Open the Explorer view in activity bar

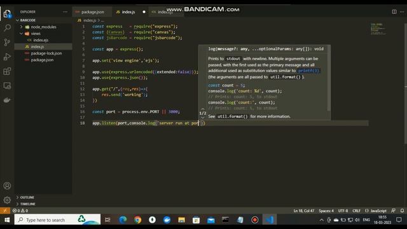coord(7,13)
